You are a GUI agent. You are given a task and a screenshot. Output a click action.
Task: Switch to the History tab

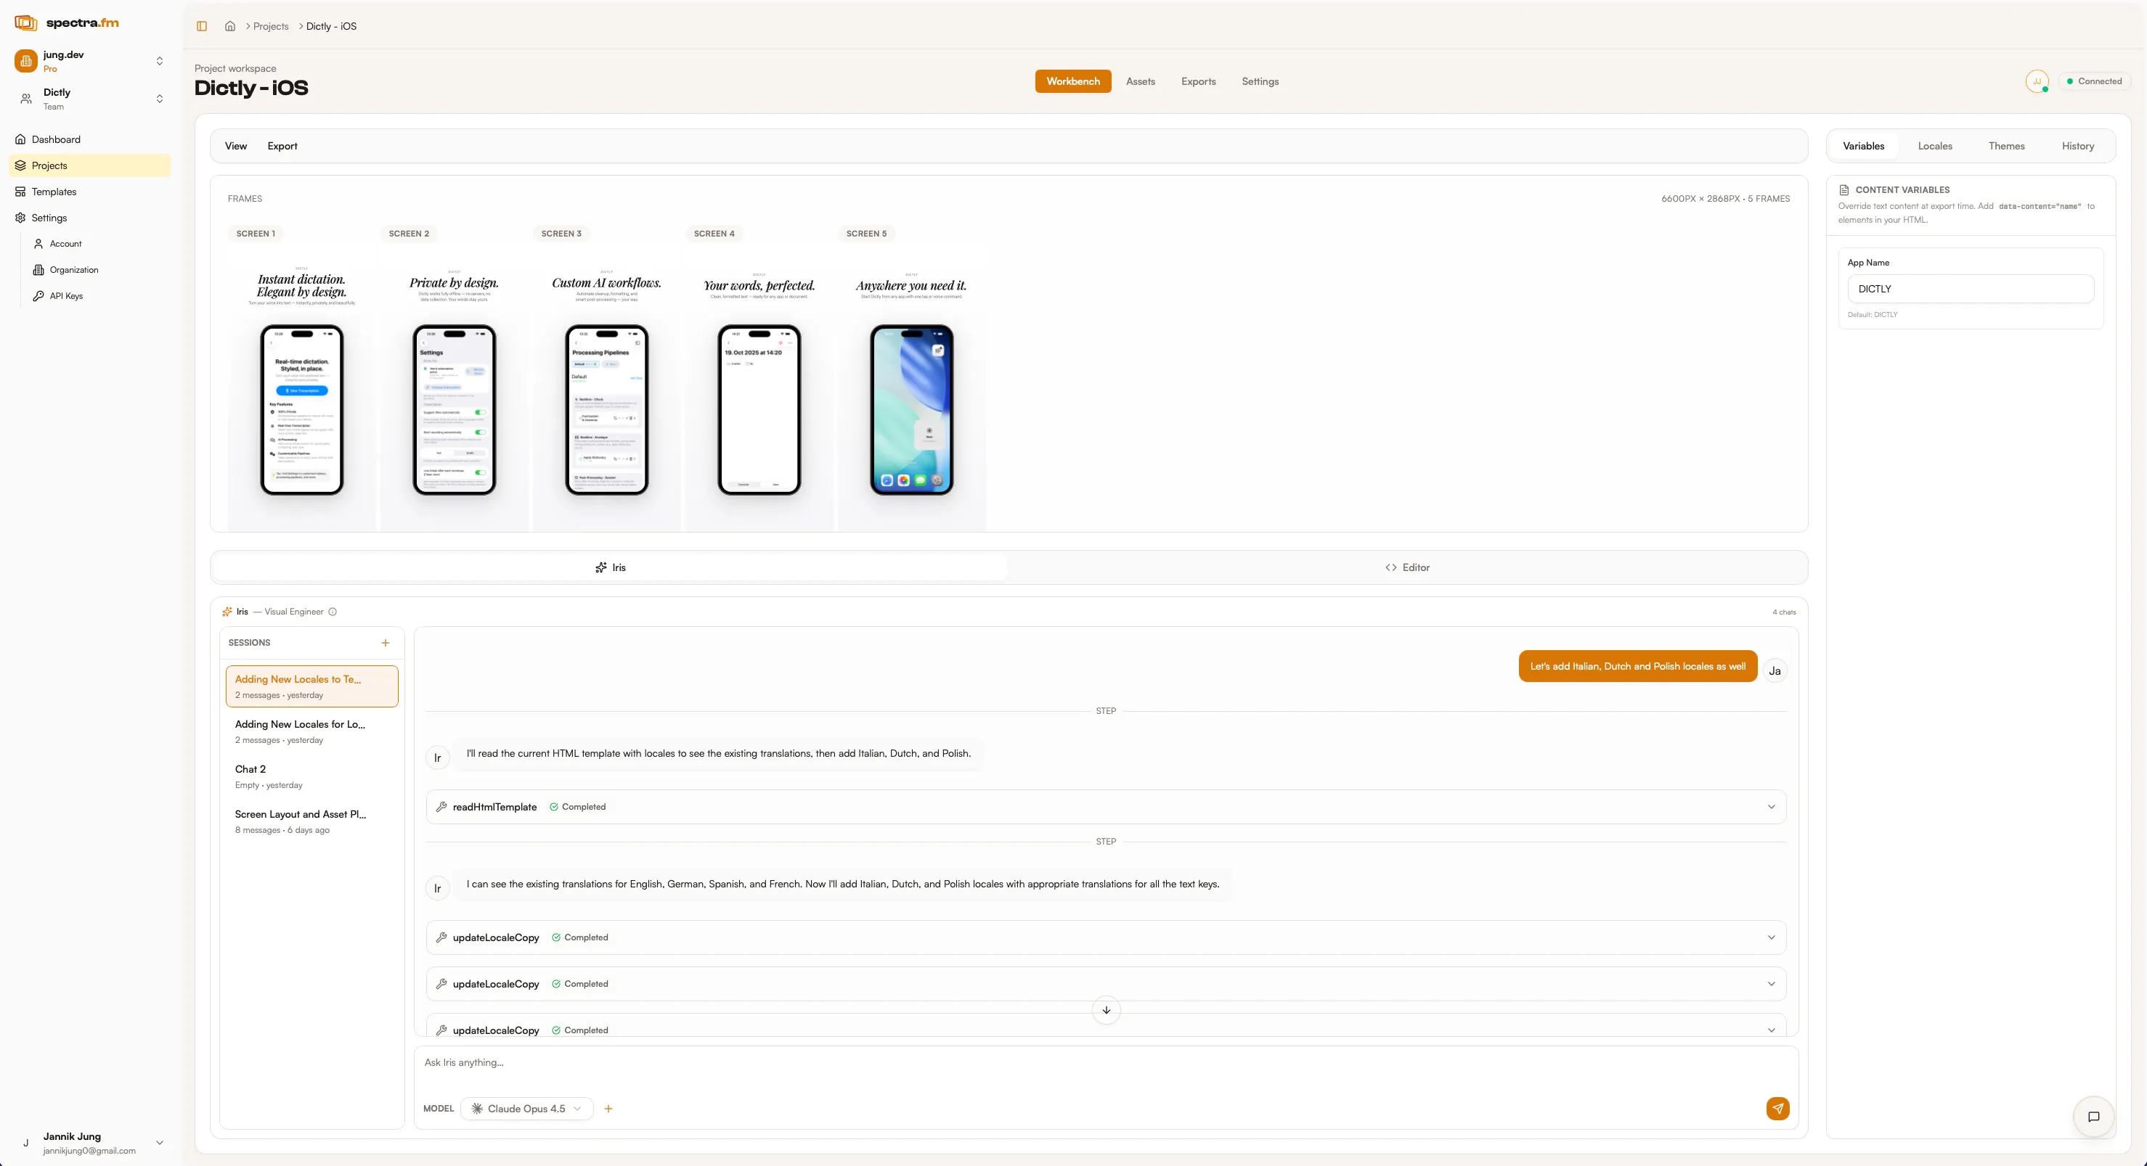coord(2078,146)
